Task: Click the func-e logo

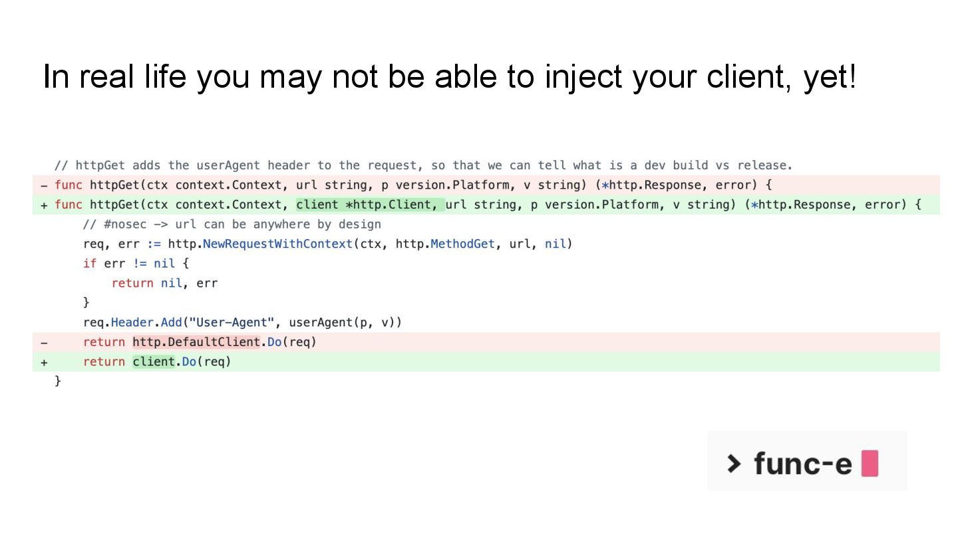Action: click(x=807, y=462)
